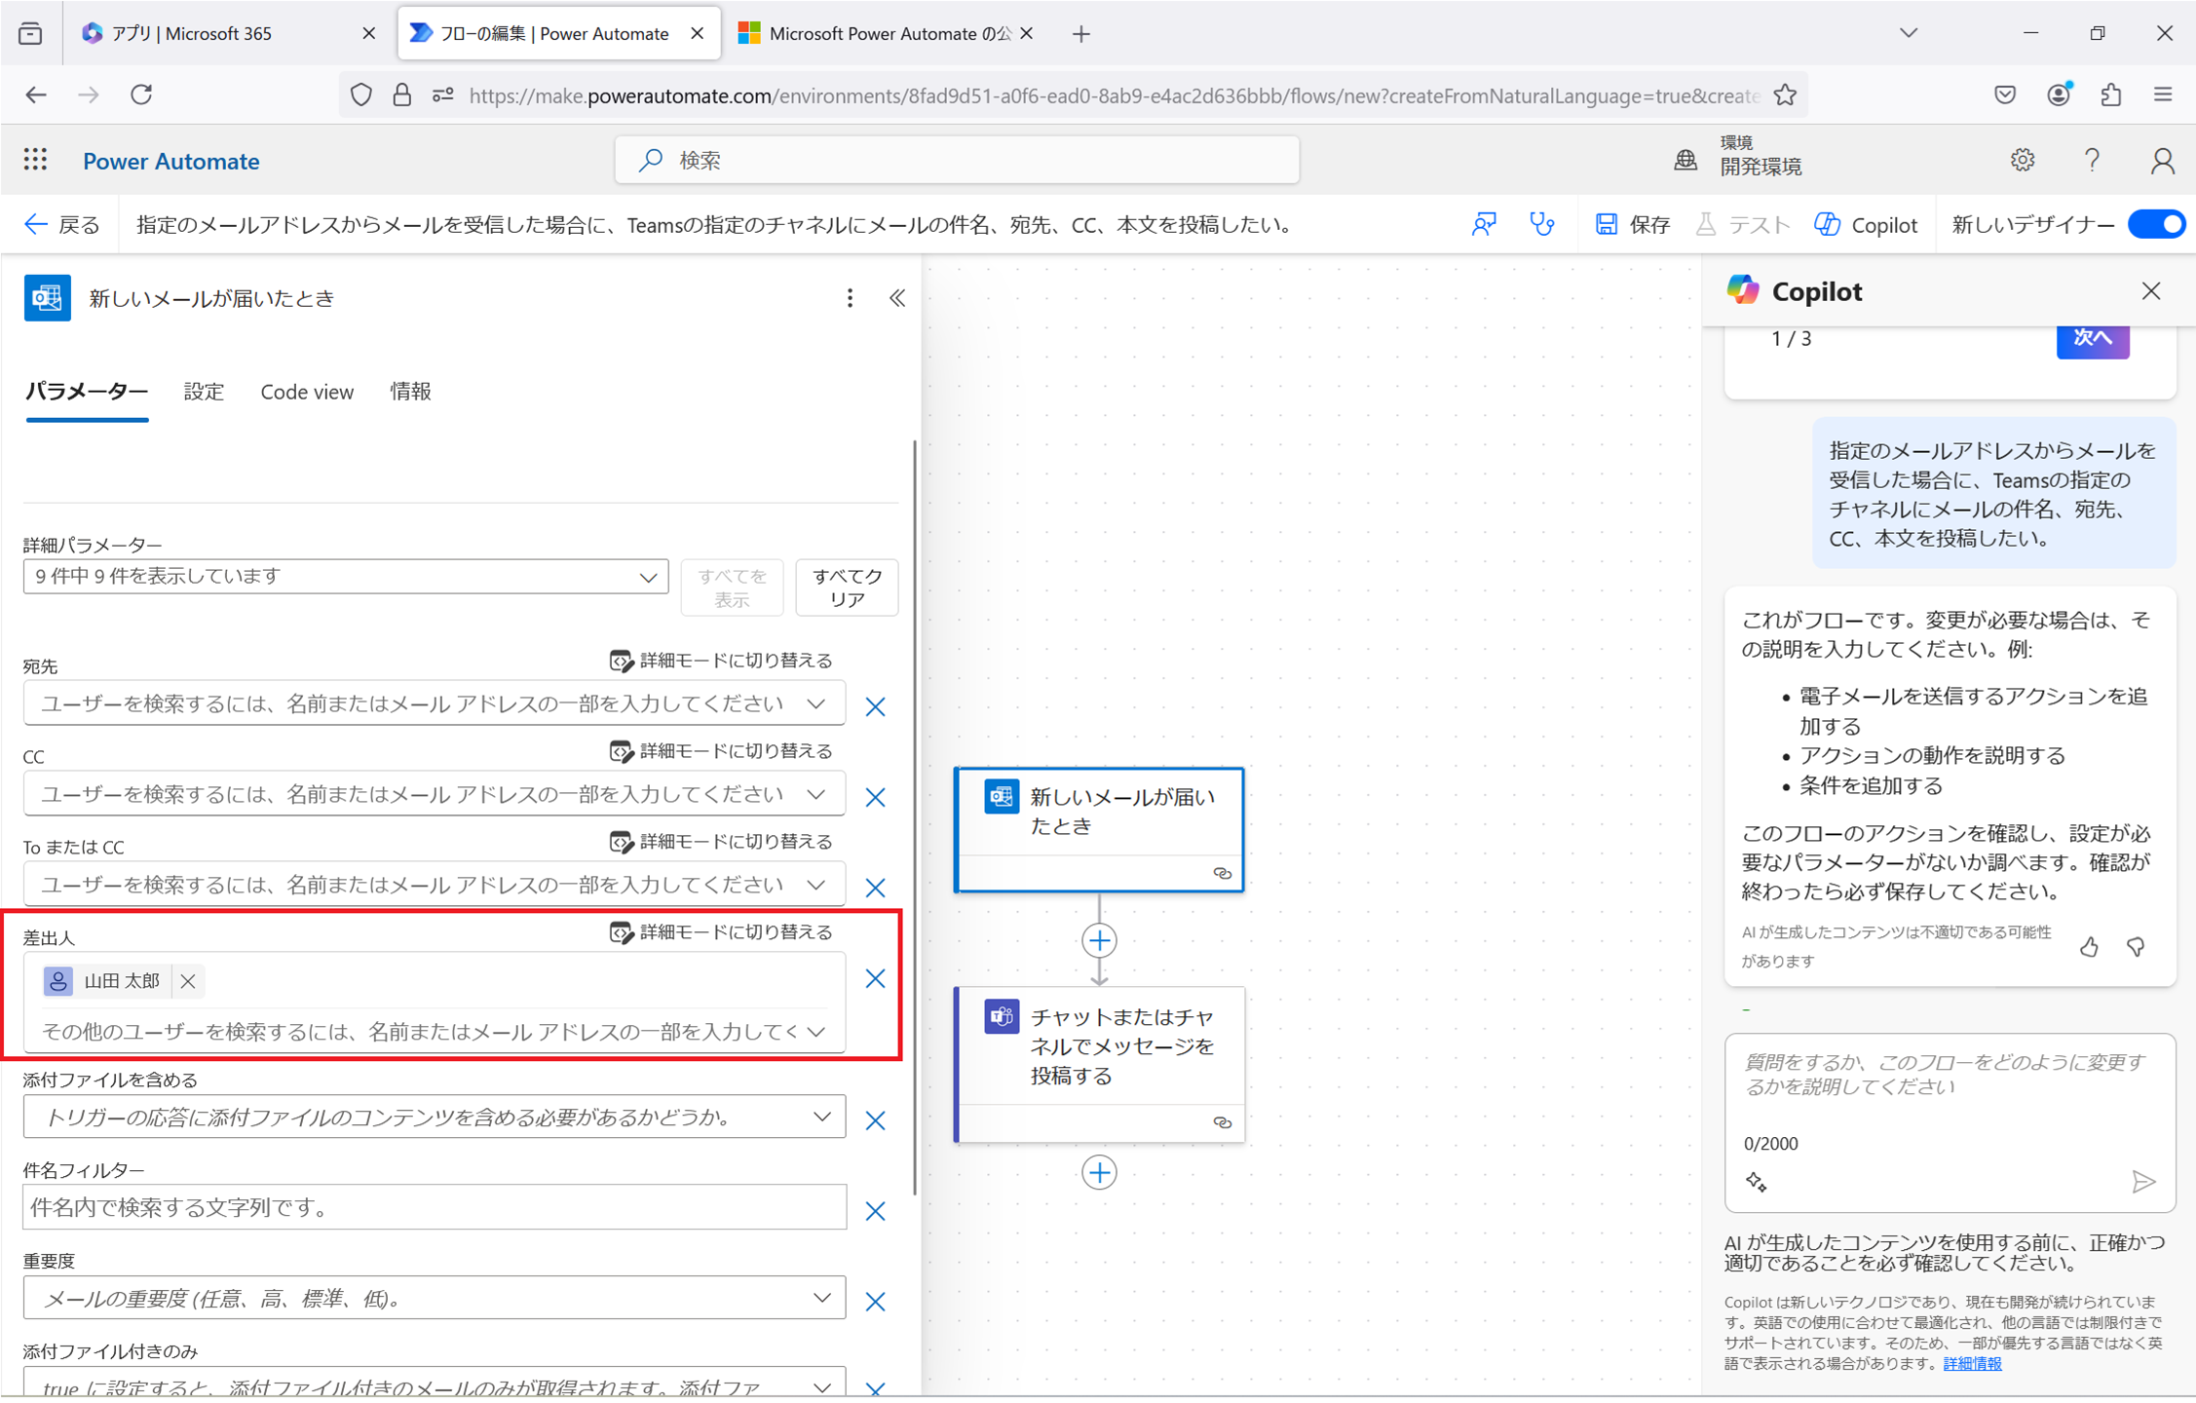Click the 件名フィルター input field

pyautogui.click(x=434, y=1207)
